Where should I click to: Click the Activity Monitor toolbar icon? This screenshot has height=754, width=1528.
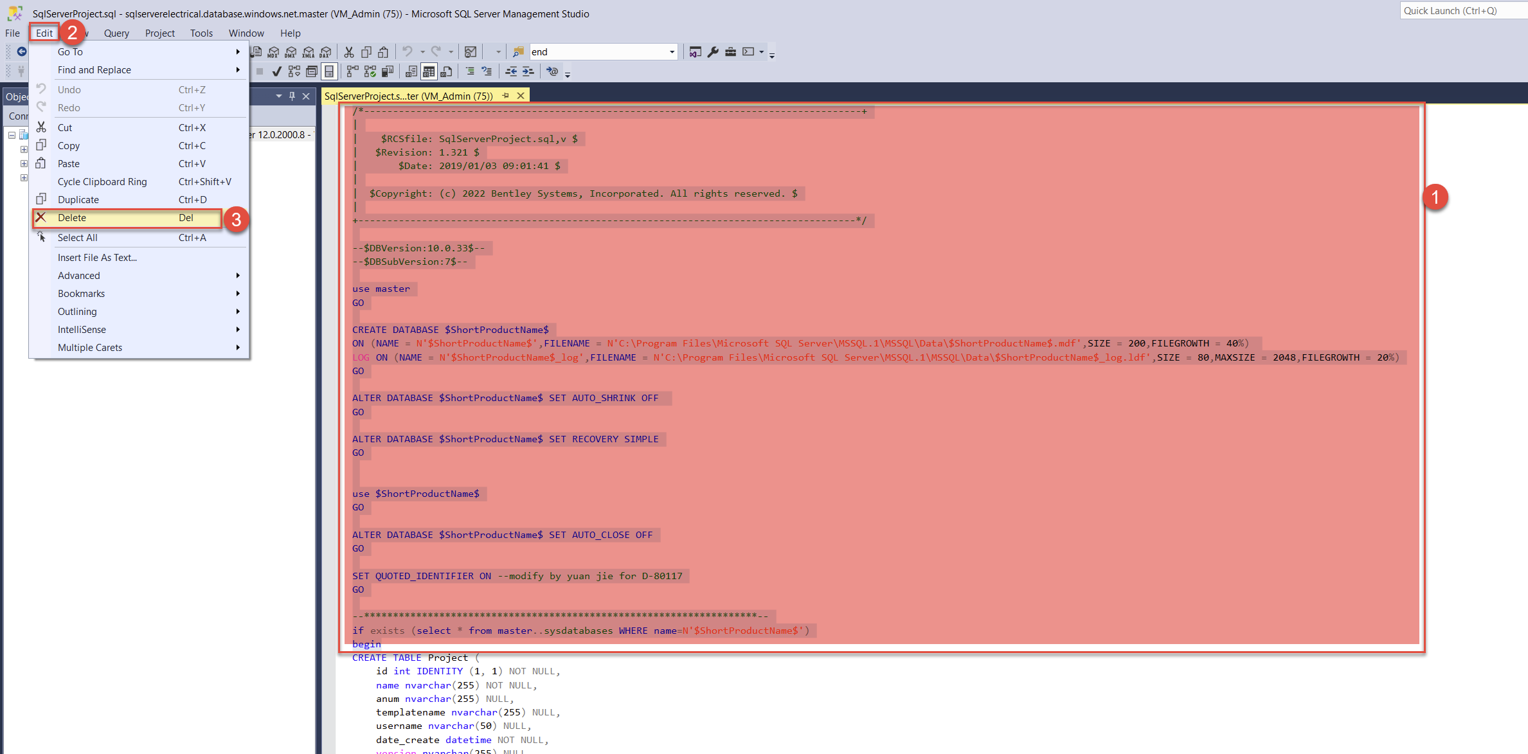[x=471, y=52]
